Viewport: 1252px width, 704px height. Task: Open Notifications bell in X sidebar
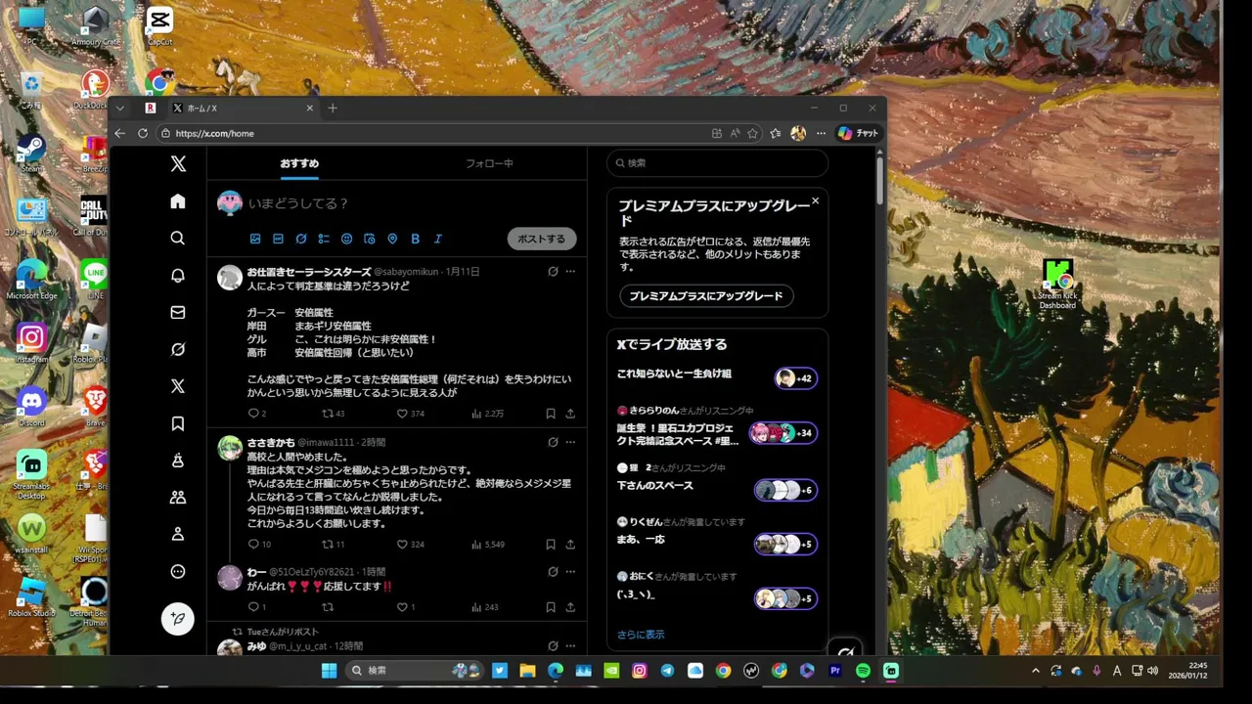click(x=178, y=276)
